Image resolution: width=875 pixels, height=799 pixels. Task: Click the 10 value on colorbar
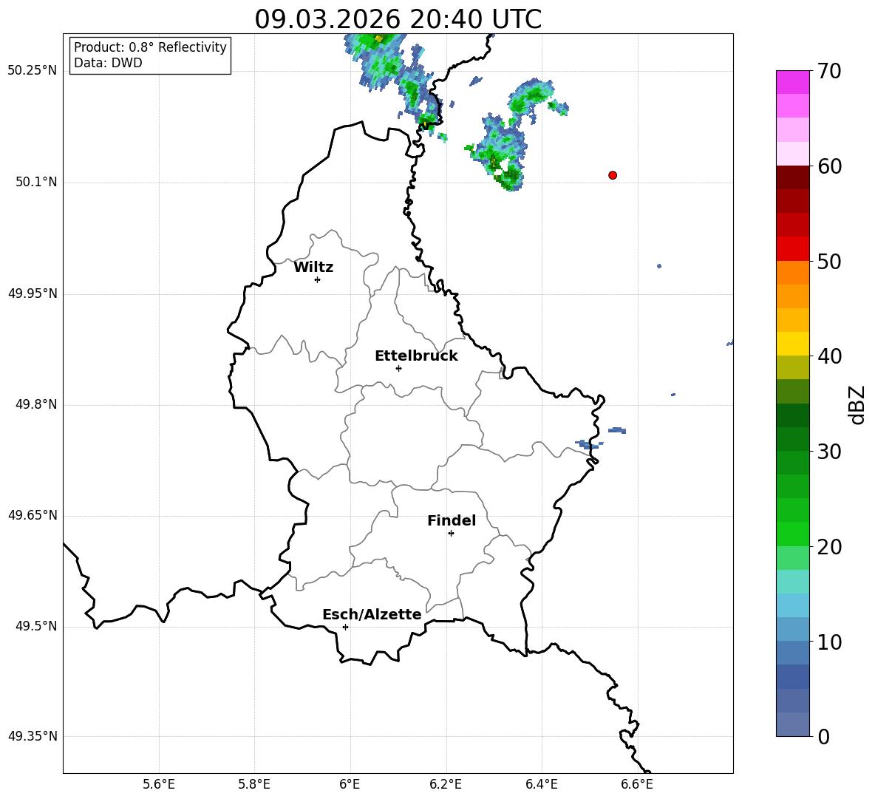pyautogui.click(x=828, y=642)
